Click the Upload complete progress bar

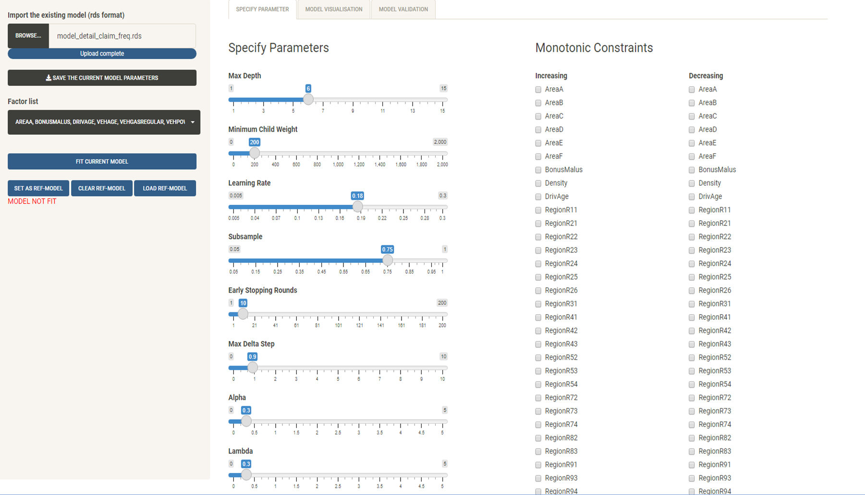click(x=102, y=53)
